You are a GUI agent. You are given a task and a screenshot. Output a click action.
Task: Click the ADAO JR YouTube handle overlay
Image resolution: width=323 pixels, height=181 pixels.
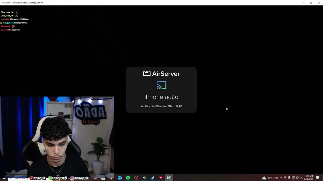[38, 178]
